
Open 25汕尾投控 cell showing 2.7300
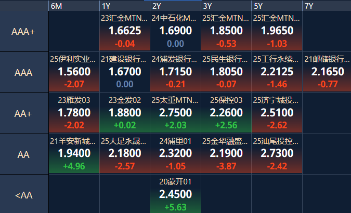[277, 154]
